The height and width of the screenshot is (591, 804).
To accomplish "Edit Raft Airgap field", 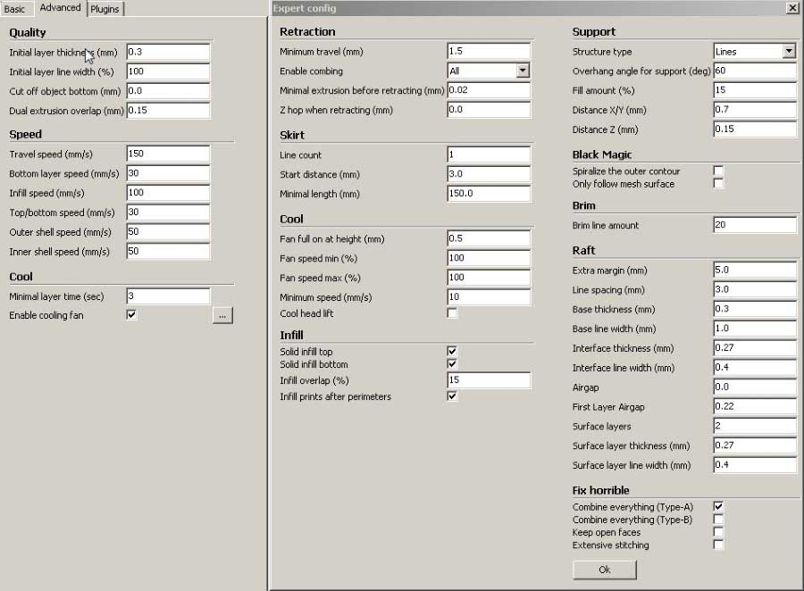I will pos(755,387).
